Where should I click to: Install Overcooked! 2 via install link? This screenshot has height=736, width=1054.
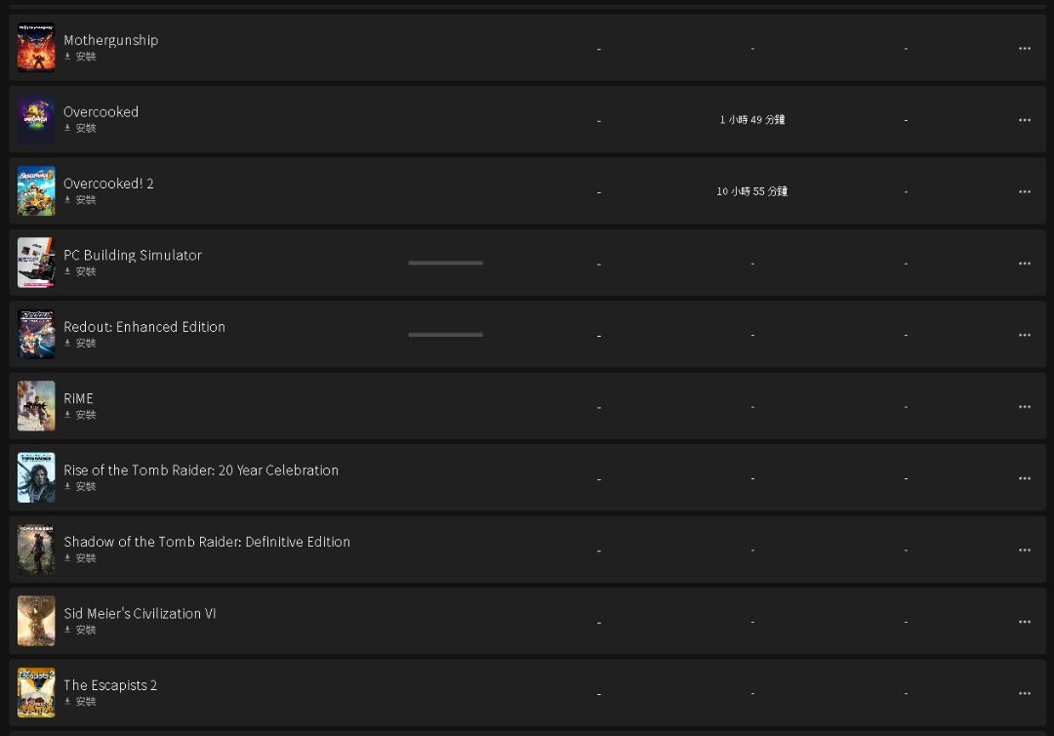[81, 200]
